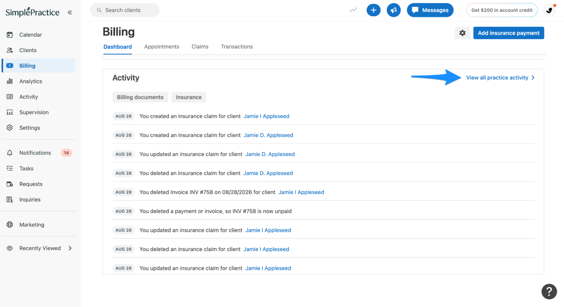This screenshot has height=307, width=564.
Task: Switch to the Transactions tab
Action: pos(237,47)
